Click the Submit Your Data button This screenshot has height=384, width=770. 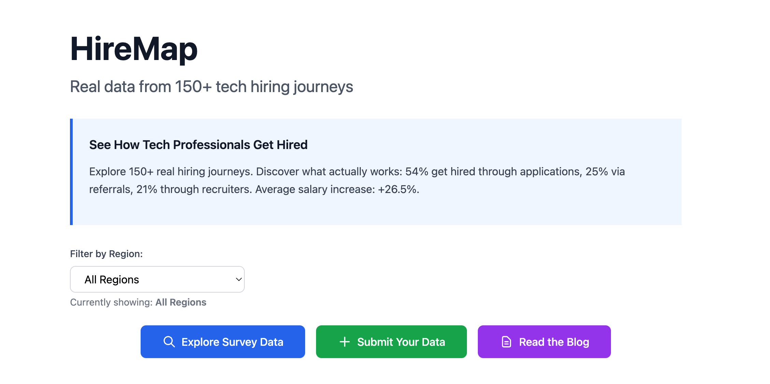[x=391, y=342]
